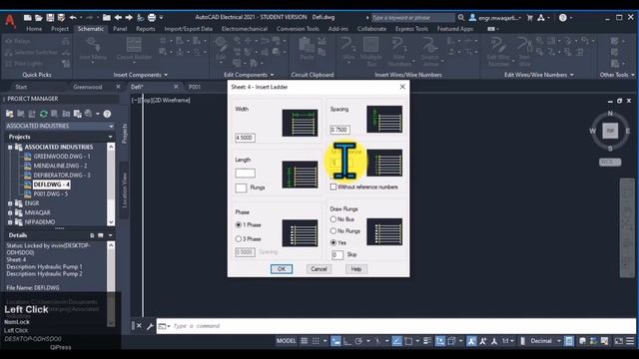Click the Rungs count input field
Screen dimensions: 639x359
click(241, 187)
